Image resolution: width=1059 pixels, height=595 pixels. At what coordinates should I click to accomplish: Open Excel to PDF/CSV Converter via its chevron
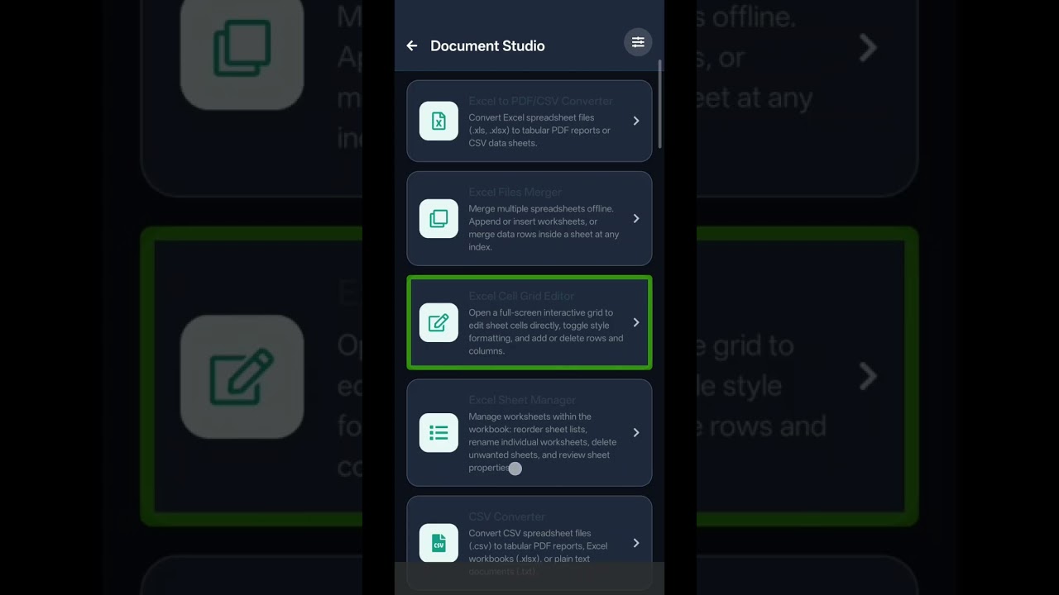point(636,121)
